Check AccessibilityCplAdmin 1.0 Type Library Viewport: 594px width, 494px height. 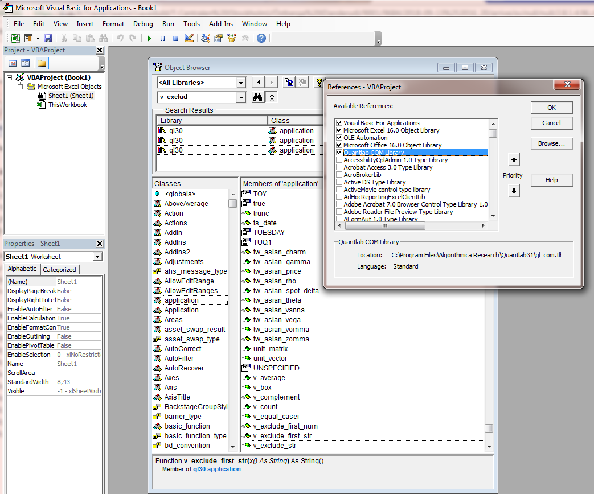coord(339,160)
